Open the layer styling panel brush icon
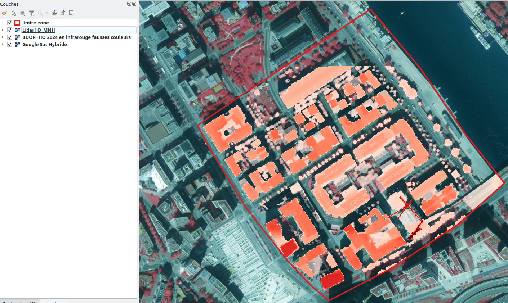 coord(4,13)
